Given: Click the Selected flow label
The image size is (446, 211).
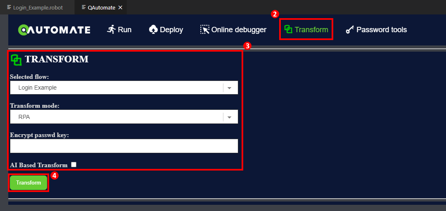Looking at the screenshot, I should tap(30, 77).
